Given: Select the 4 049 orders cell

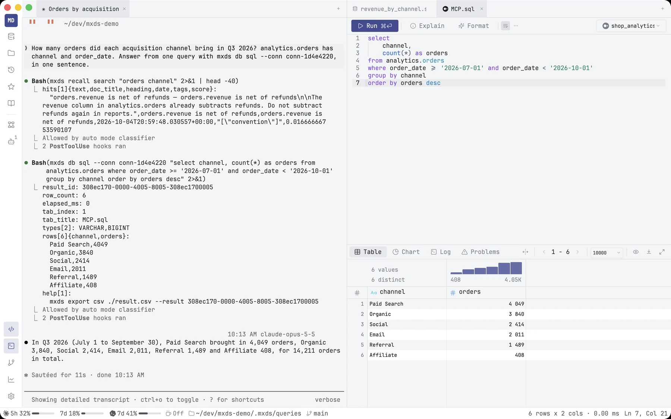Looking at the screenshot, I should (x=486, y=304).
